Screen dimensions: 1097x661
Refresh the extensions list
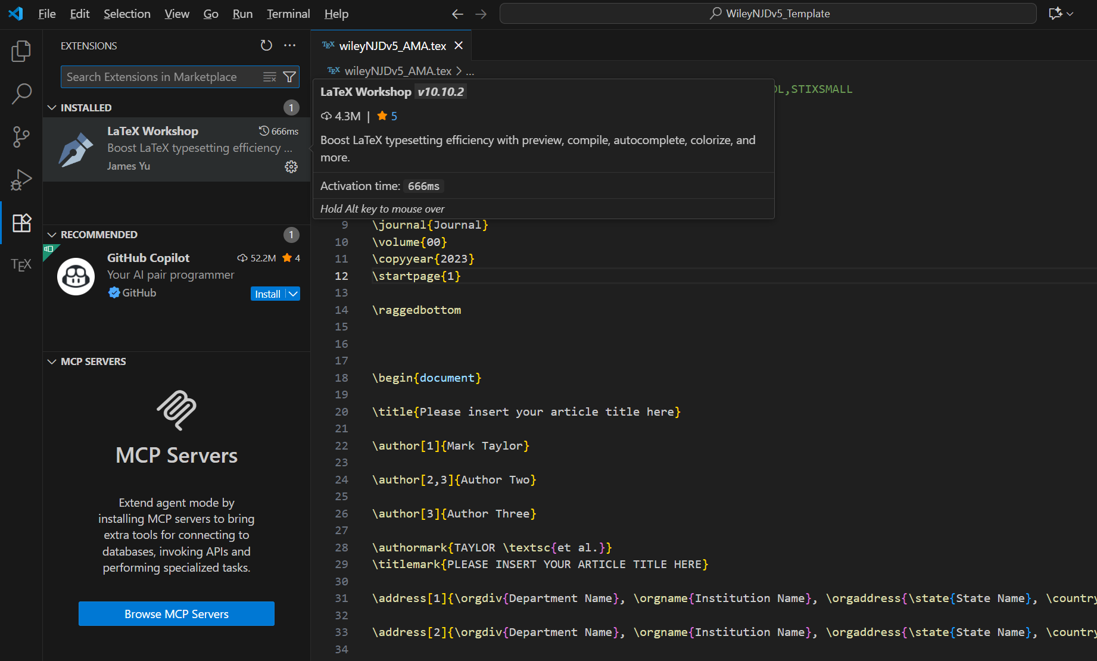(266, 45)
